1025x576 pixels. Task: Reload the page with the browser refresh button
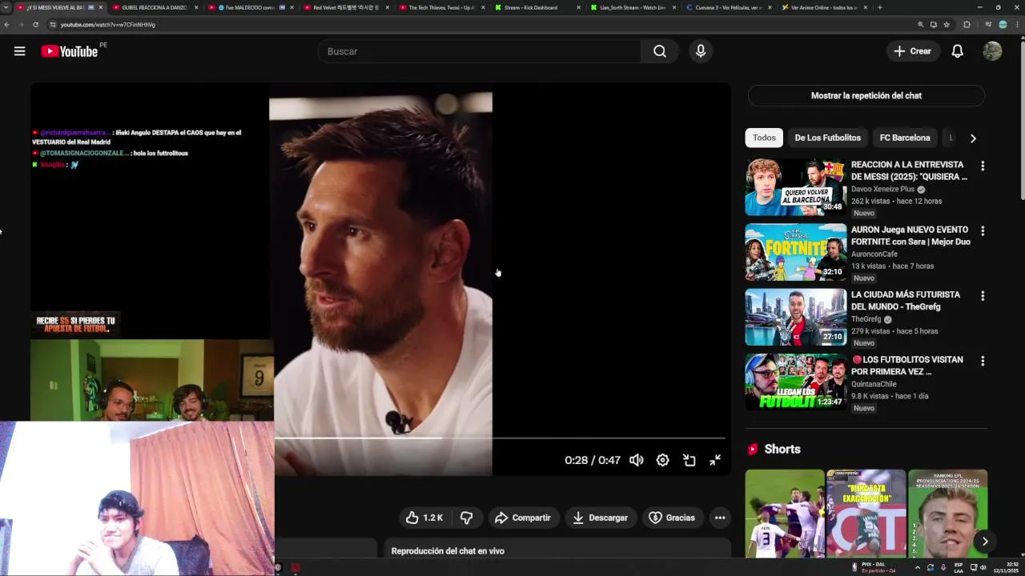tap(35, 25)
